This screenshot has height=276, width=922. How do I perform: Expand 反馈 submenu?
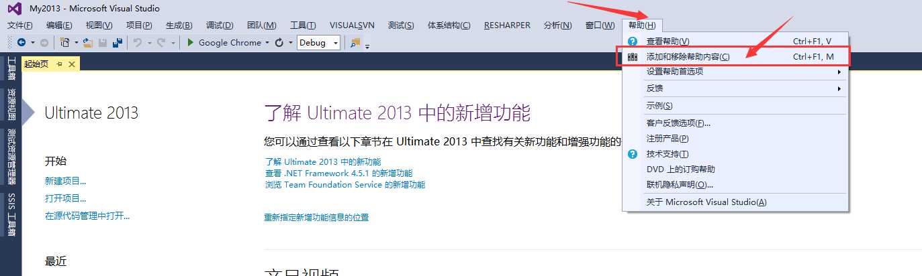click(839, 88)
